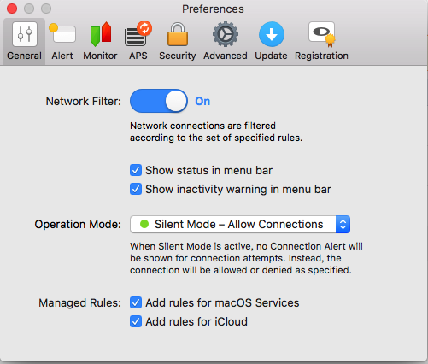
Task: Open the General sliders icon pane
Action: (x=25, y=34)
